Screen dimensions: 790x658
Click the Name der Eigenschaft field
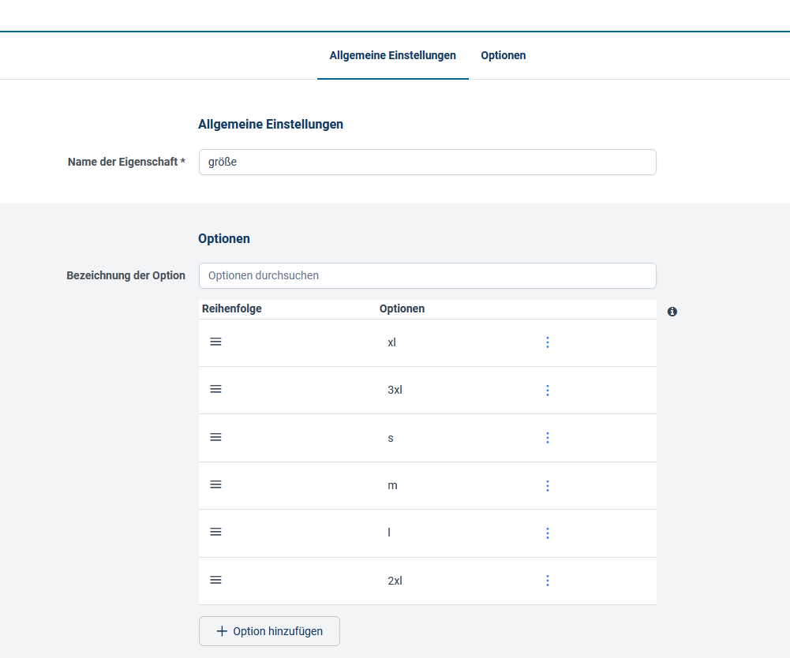click(428, 163)
